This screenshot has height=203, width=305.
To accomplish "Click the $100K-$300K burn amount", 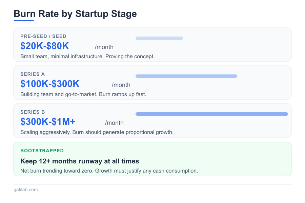I will pyautogui.click(x=50, y=84).
